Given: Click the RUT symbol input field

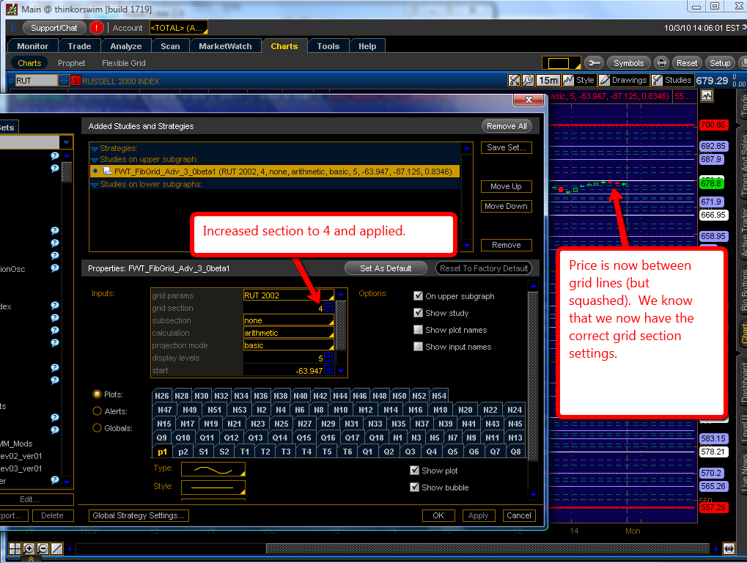Looking at the screenshot, I should point(35,81).
